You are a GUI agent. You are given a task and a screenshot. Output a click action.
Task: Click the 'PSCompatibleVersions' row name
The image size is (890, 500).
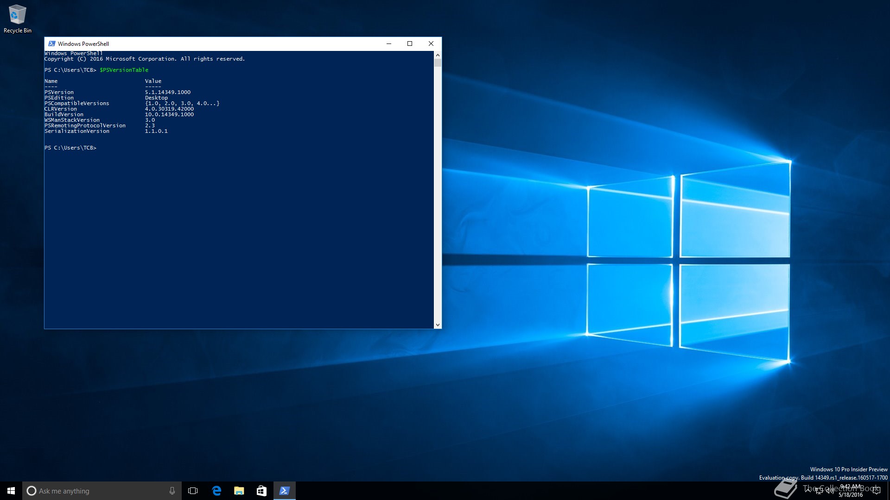pos(77,103)
